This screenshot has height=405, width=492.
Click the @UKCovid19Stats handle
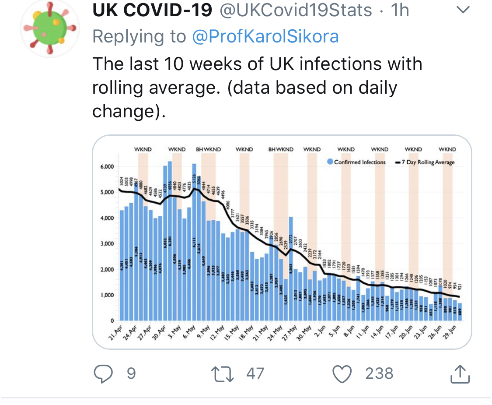(296, 11)
